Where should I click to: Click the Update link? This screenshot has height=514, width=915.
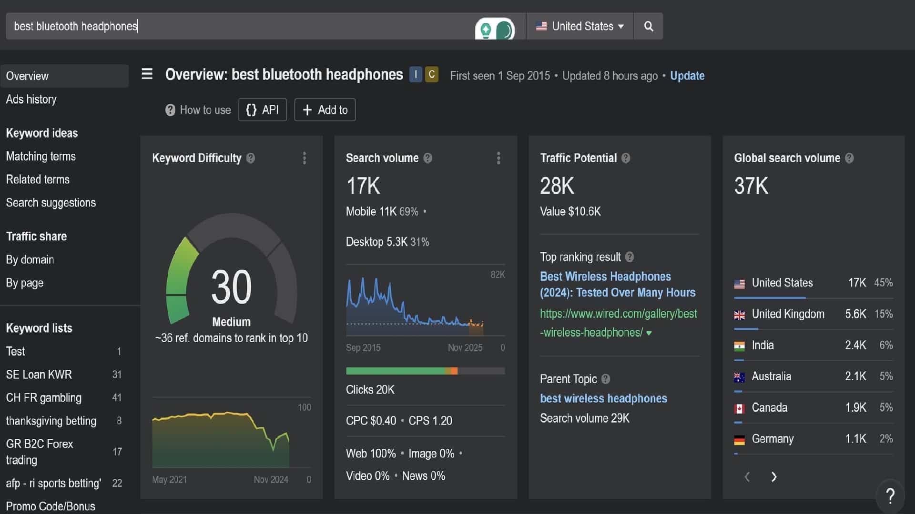(687, 76)
